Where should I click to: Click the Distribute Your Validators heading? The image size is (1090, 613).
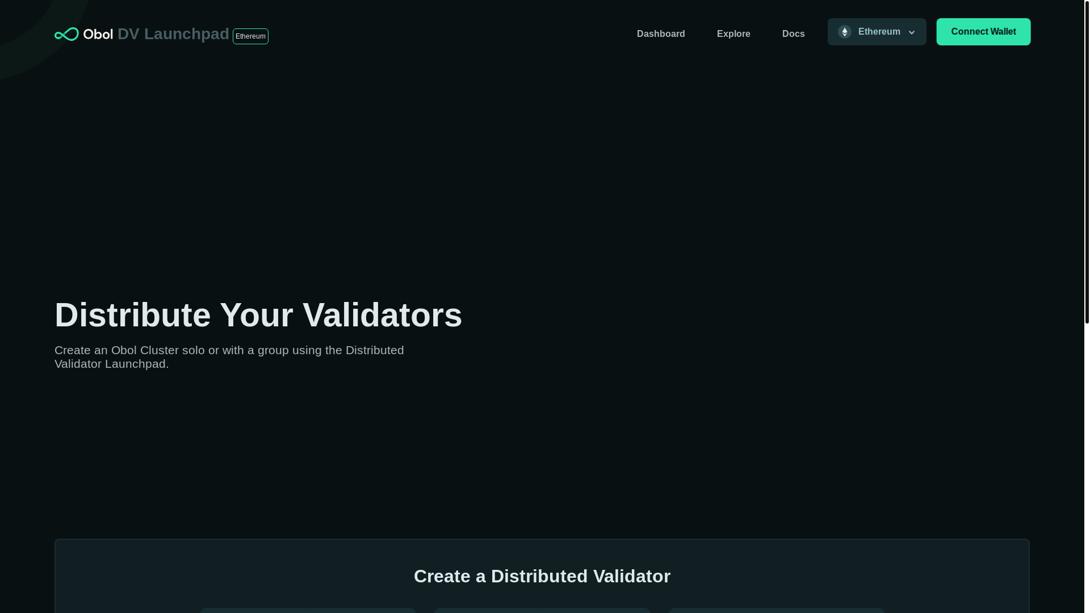point(258,315)
